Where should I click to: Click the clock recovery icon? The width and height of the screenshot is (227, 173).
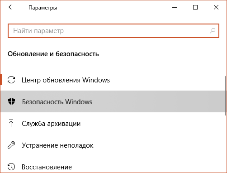point(11,167)
